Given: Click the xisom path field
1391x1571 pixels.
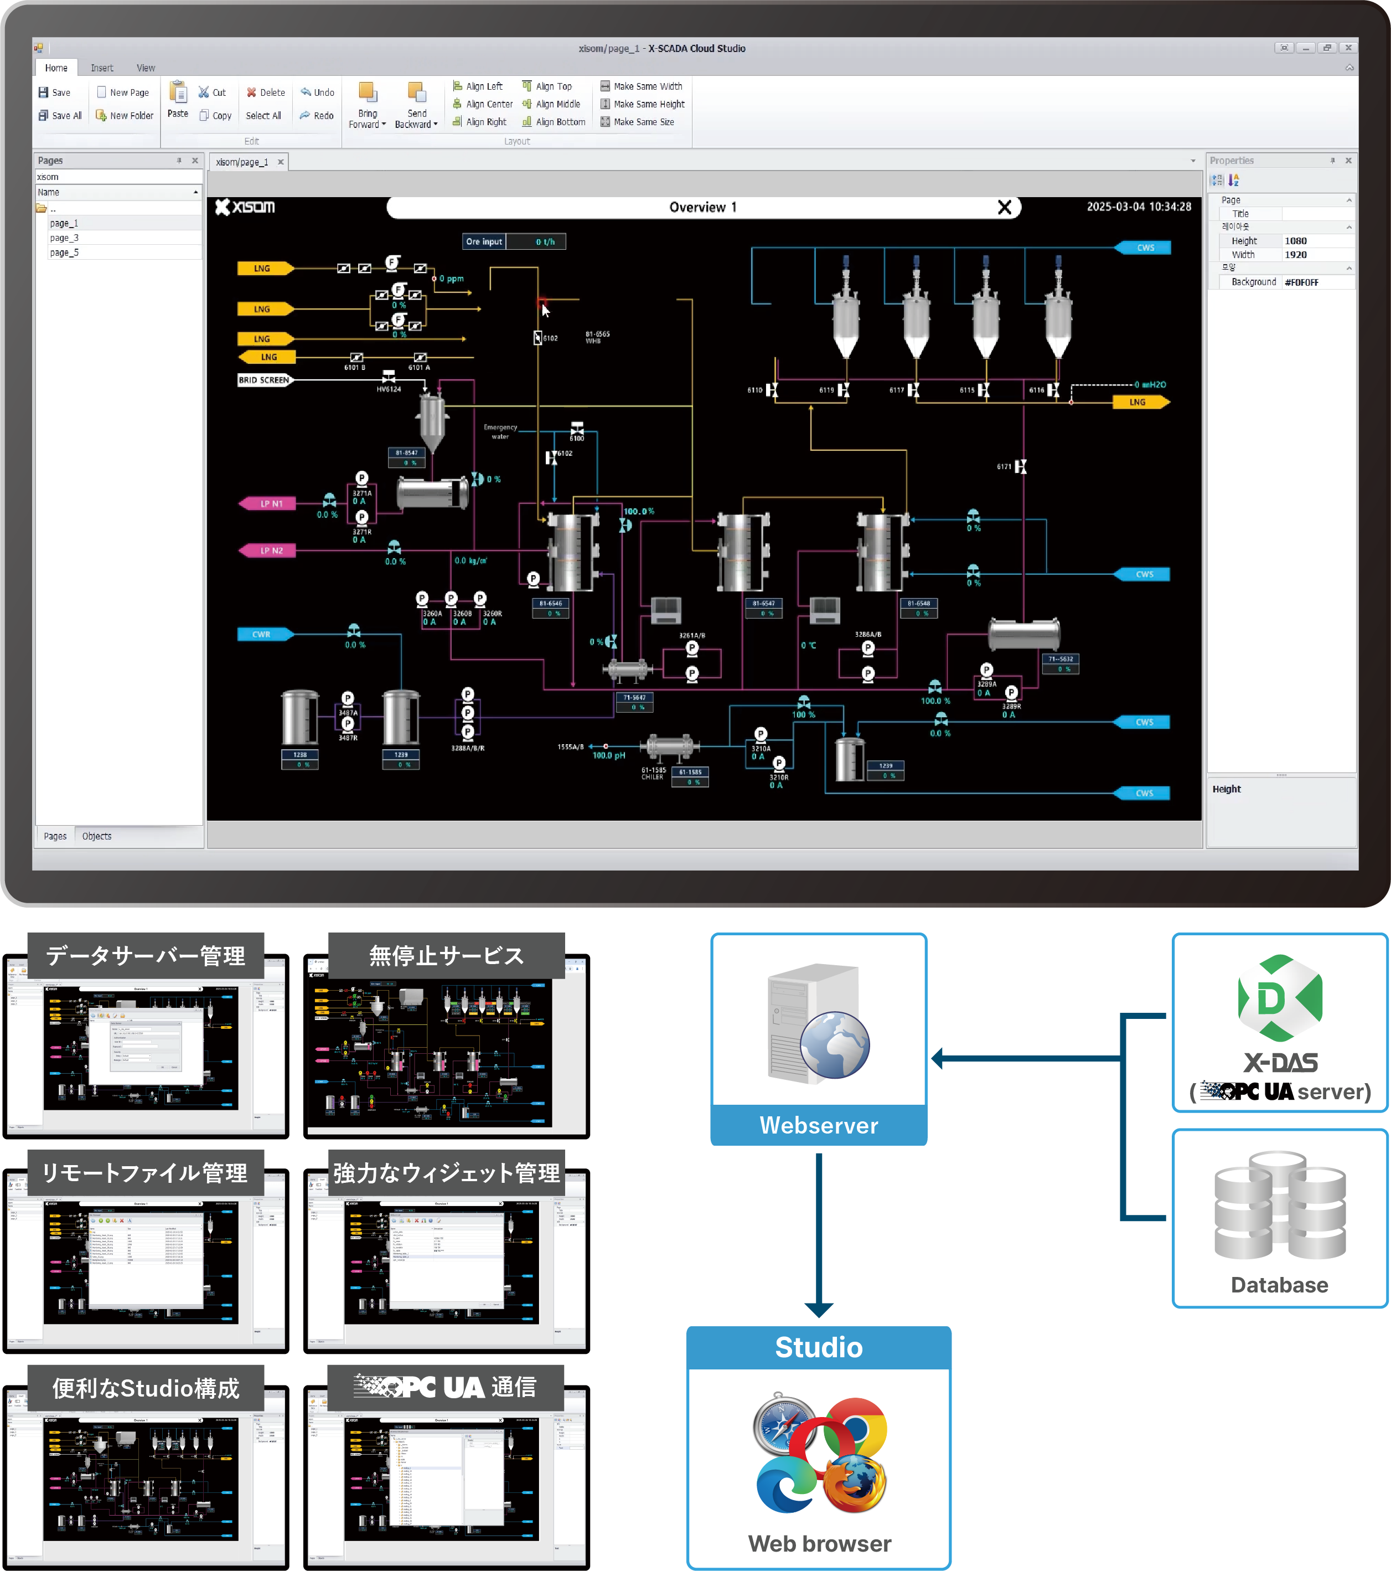Looking at the screenshot, I should click(119, 177).
